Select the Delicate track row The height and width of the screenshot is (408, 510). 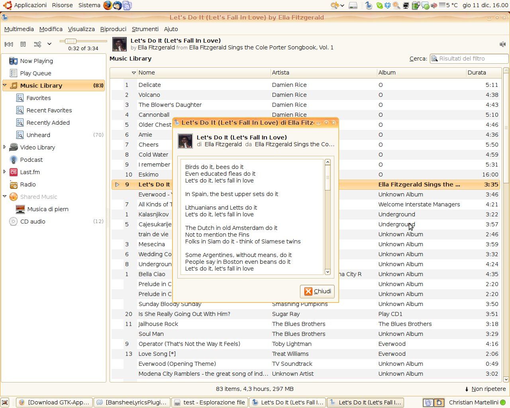[x=306, y=85]
